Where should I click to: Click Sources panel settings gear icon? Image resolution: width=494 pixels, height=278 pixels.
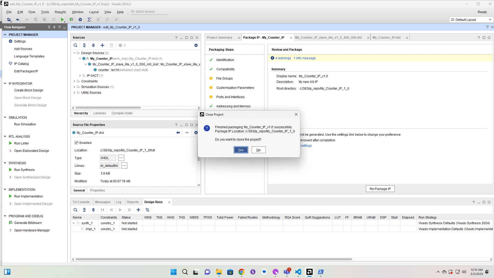click(x=196, y=45)
